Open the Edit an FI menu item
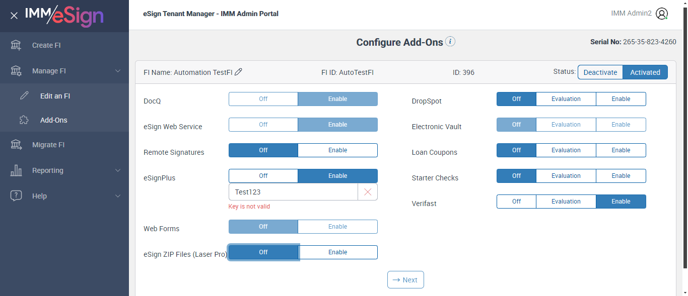 [x=55, y=96]
